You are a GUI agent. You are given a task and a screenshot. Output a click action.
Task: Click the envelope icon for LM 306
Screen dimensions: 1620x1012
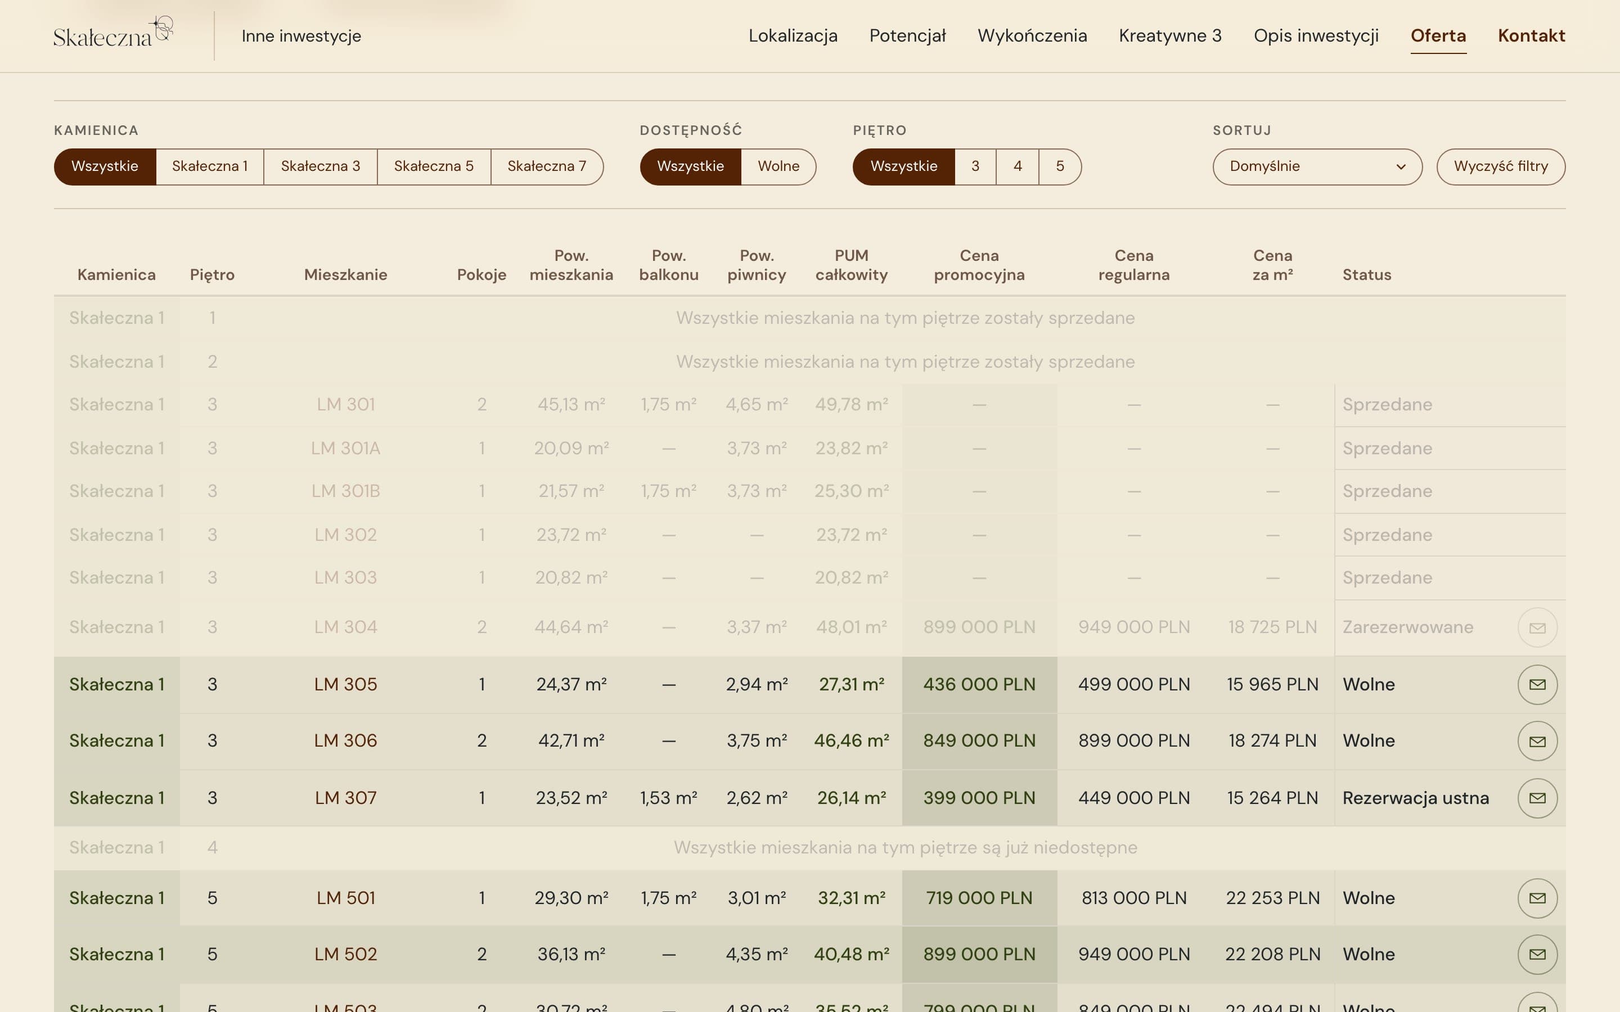pyautogui.click(x=1537, y=741)
